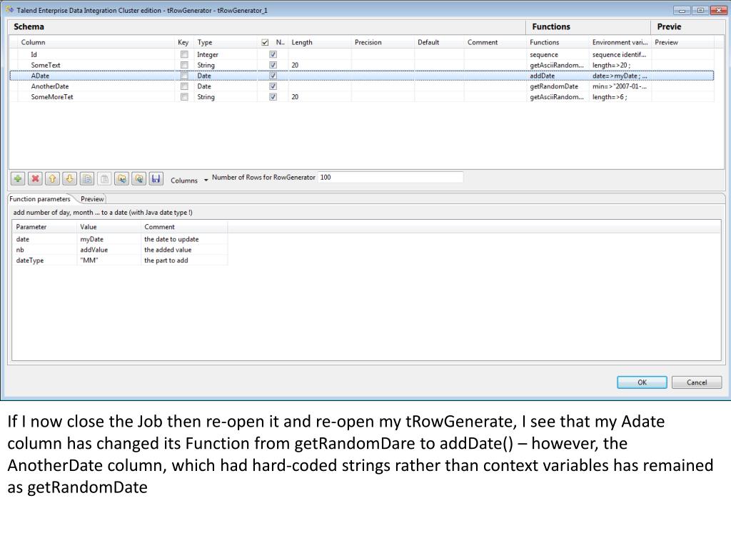Maximize the tRowGenerator dialog window
The image size is (731, 548).
pyautogui.click(x=700, y=10)
